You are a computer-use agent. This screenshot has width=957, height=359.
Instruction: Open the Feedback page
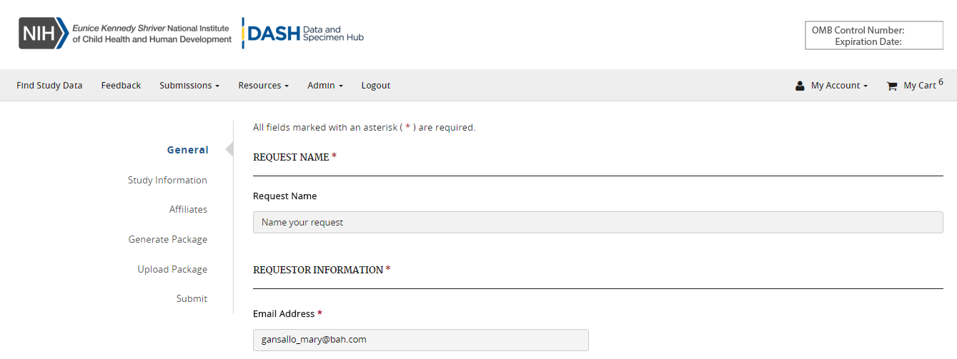[x=121, y=86]
